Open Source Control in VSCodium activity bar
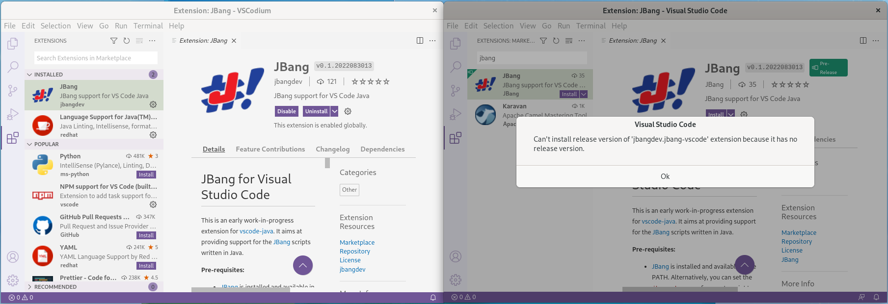 pyautogui.click(x=13, y=90)
